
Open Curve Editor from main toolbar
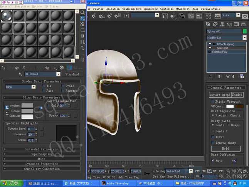(x=191, y=16)
